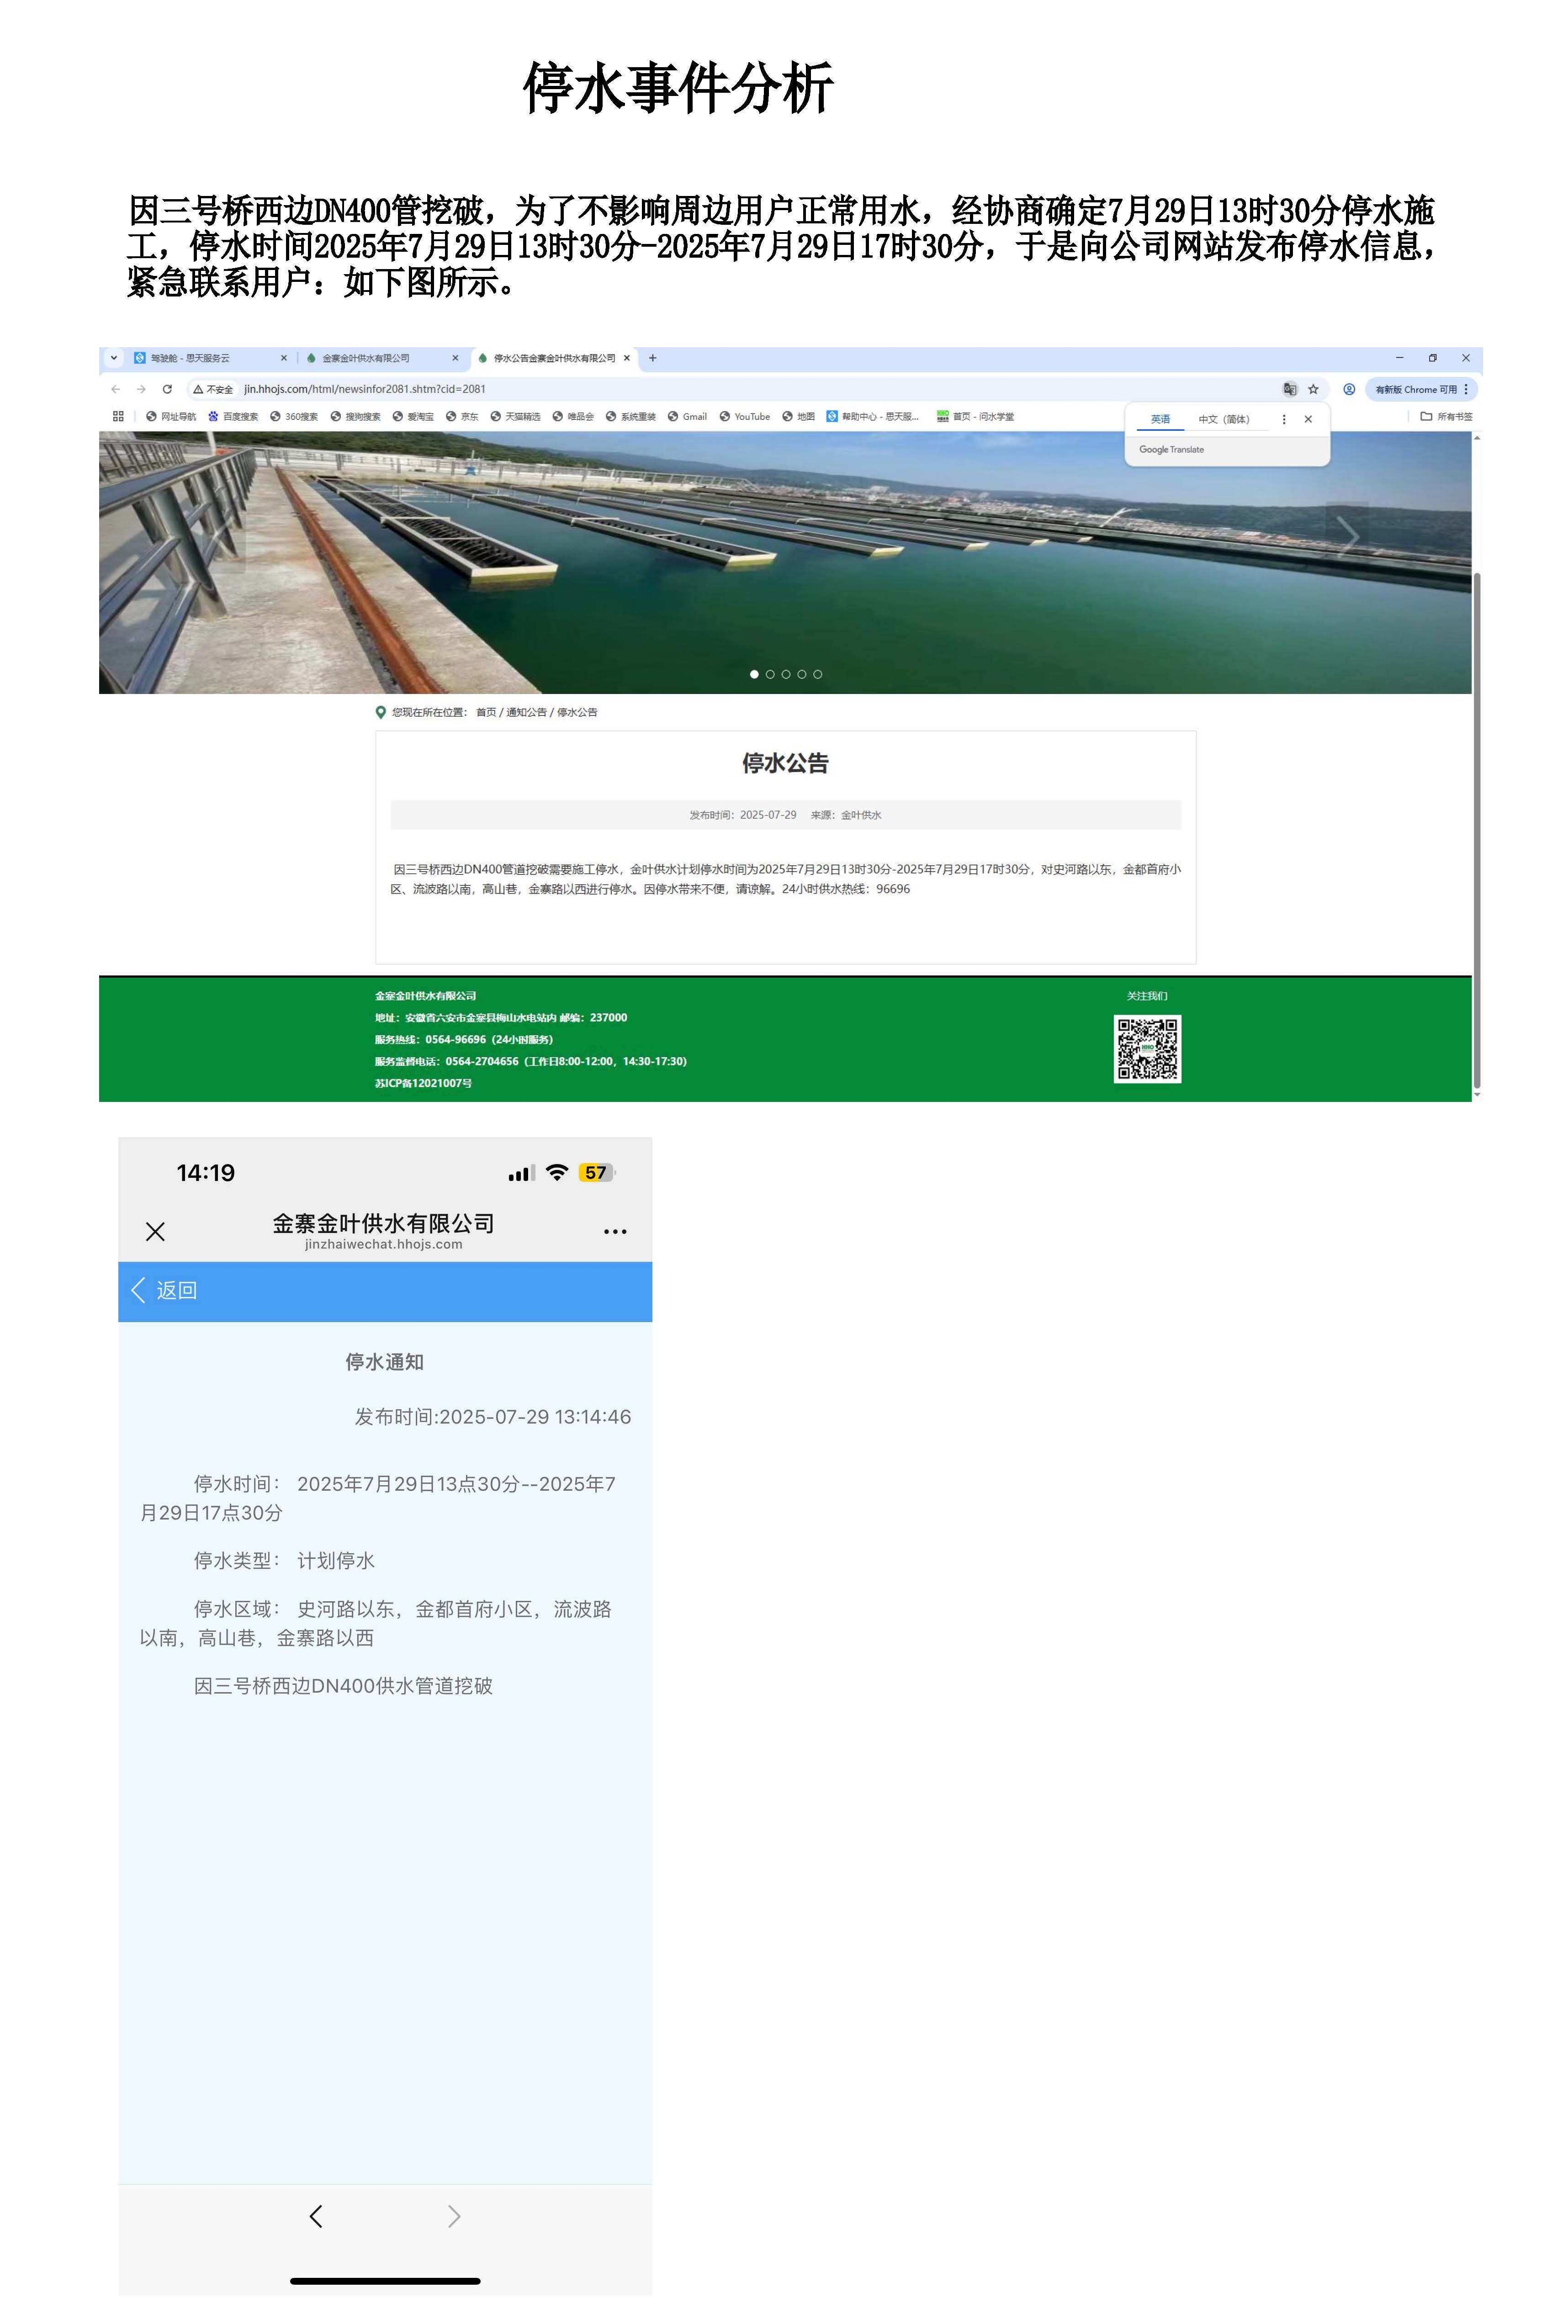Click the translate page icon in address bar

[x=1290, y=389]
